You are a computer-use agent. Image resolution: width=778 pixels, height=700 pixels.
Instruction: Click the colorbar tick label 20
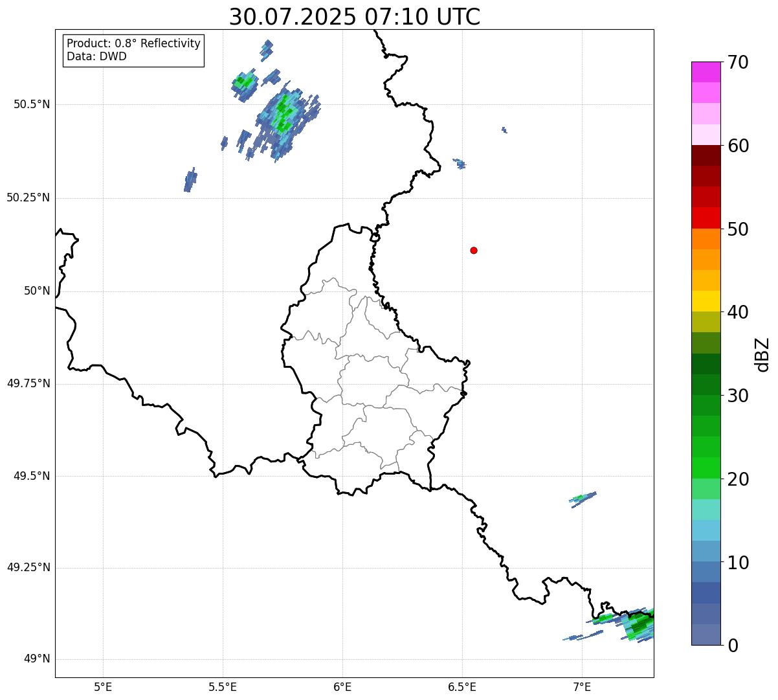[738, 479]
